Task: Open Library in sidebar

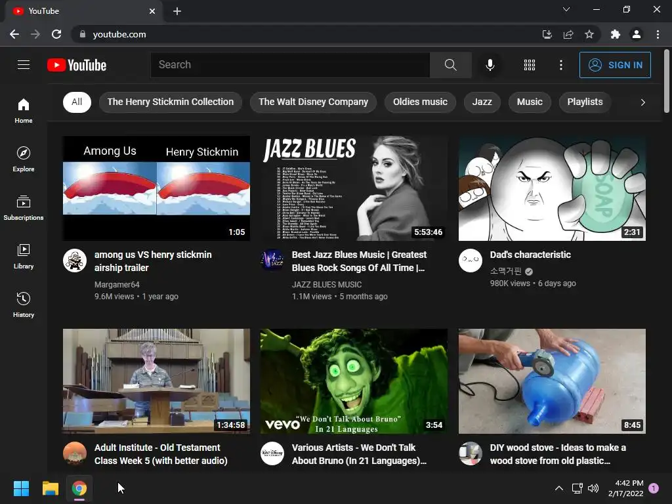Action: pyautogui.click(x=24, y=256)
